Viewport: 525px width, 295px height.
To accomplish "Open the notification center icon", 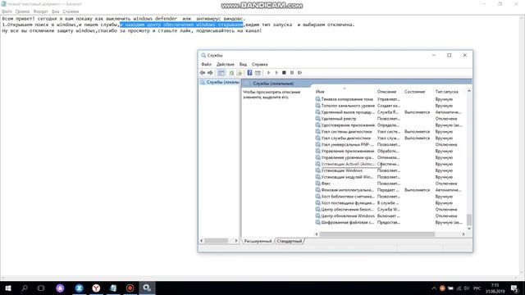I will 514,288.
